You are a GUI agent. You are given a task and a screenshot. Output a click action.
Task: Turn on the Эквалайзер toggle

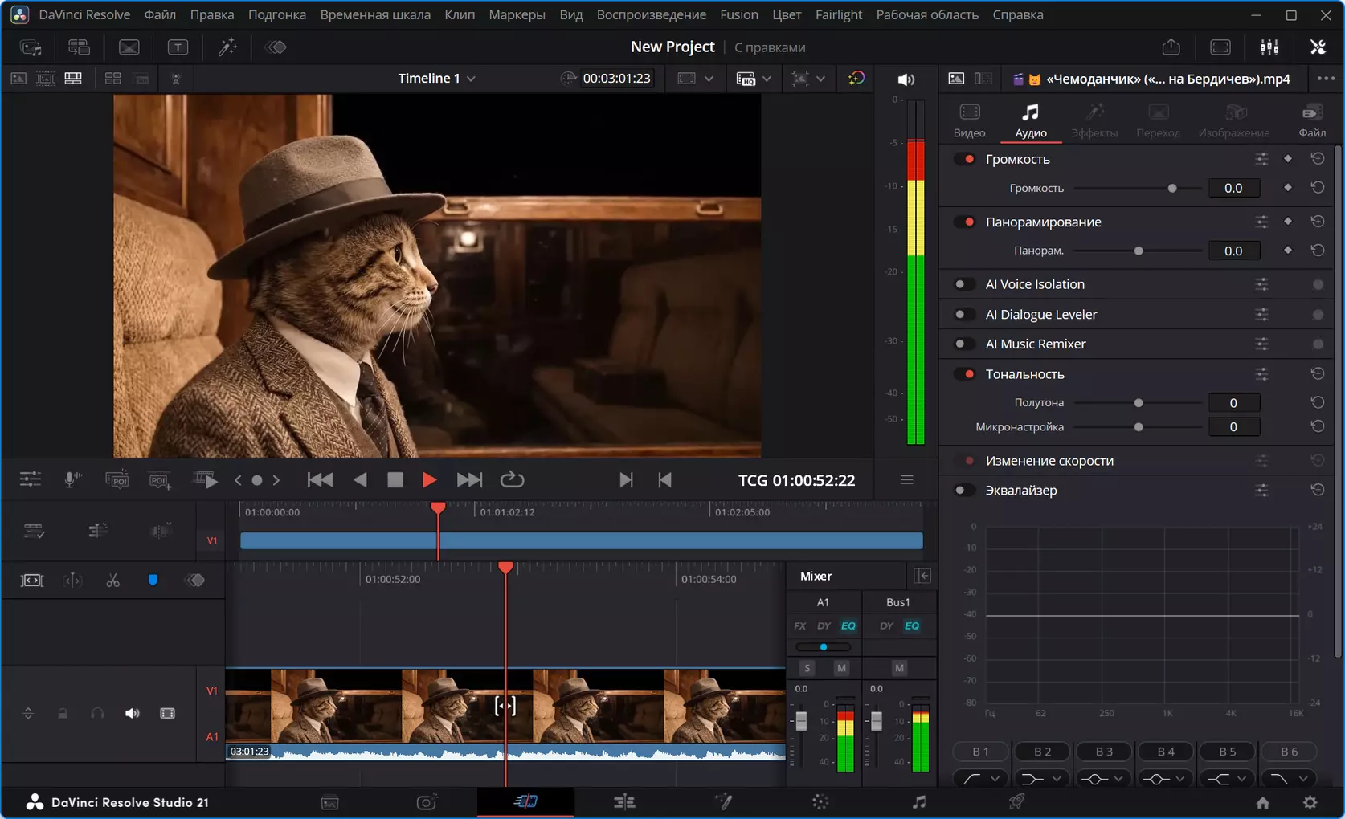(x=964, y=490)
